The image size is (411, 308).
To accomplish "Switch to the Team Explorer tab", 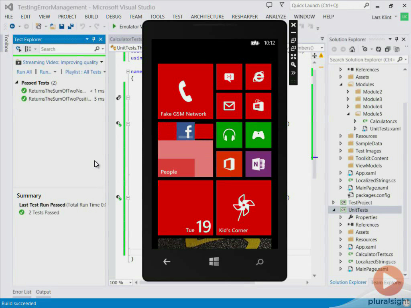I will [x=386, y=282].
